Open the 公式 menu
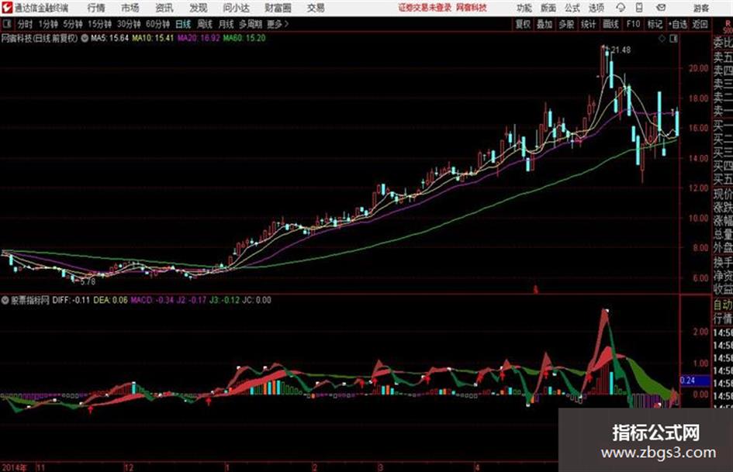The height and width of the screenshot is (472, 733). (x=572, y=8)
